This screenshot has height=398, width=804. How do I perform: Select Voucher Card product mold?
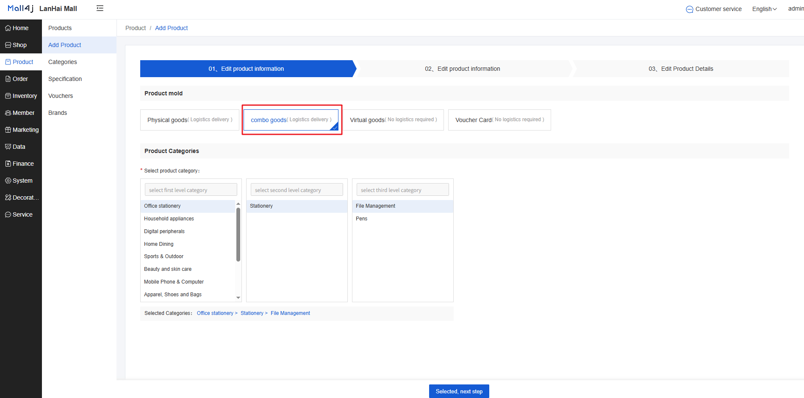(x=499, y=120)
